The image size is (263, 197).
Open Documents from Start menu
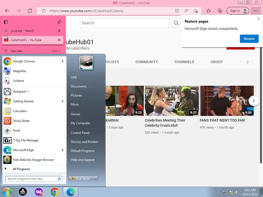click(x=79, y=86)
